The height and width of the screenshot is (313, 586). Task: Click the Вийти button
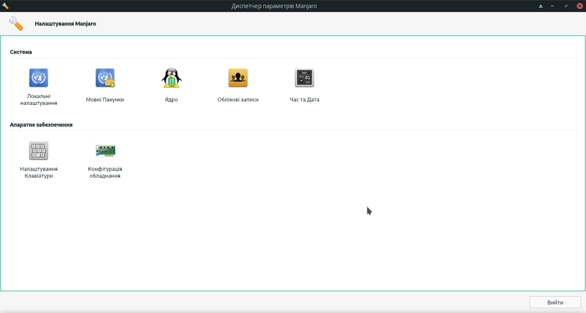(x=555, y=302)
